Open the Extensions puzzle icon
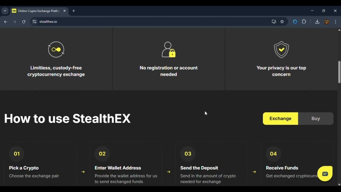The height and width of the screenshot is (192, 341). click(304, 22)
